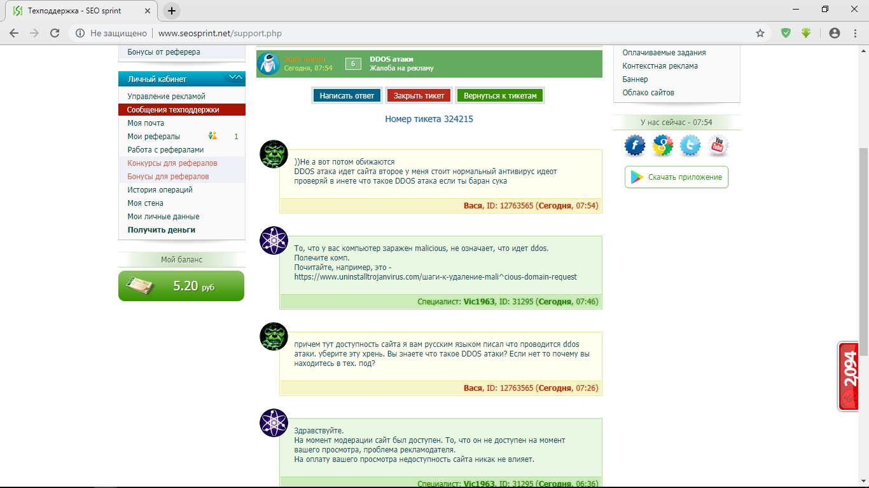Open Конкурсы для рефералов
869x488 pixels.
tap(172, 163)
